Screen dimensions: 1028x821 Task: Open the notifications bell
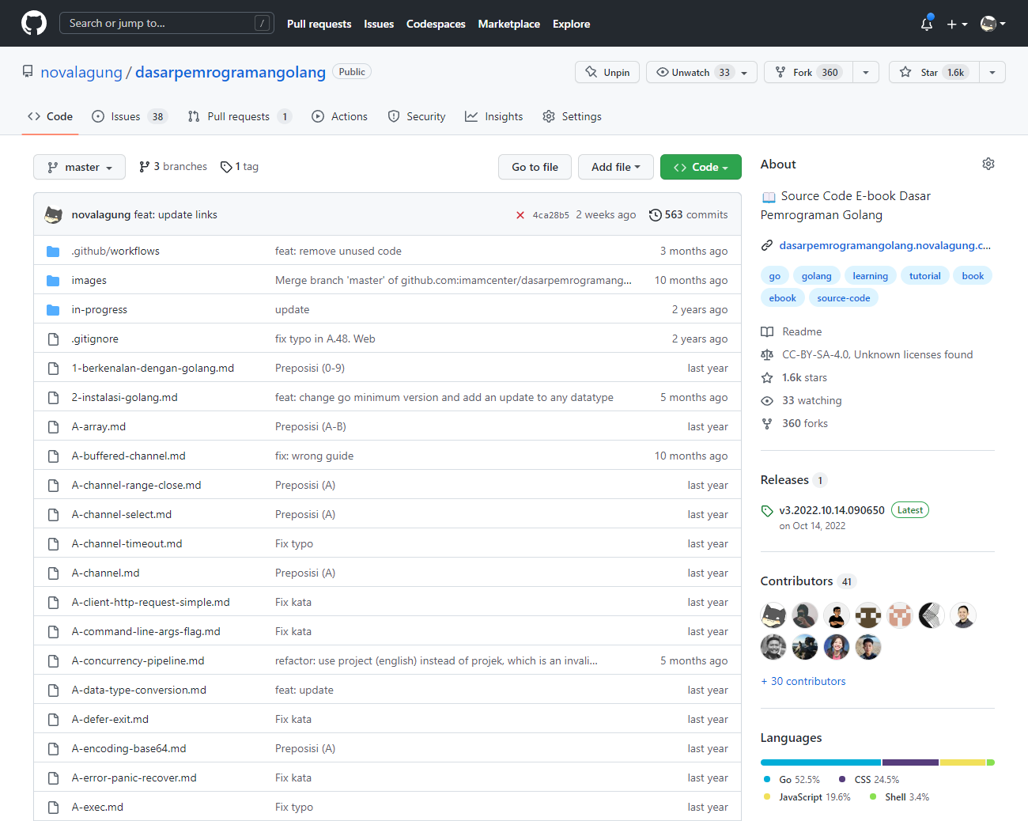point(927,24)
